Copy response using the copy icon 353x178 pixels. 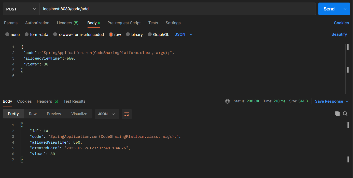click(x=337, y=114)
